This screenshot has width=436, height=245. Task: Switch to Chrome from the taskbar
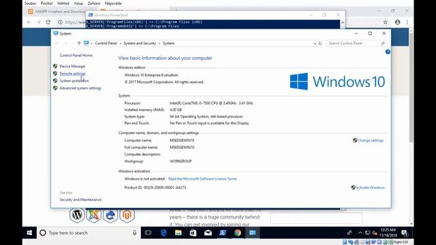(238, 233)
